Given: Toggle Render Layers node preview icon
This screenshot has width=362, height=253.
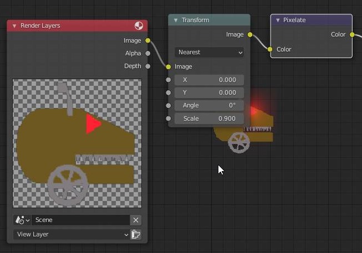Looking at the screenshot, I should click(139, 25).
